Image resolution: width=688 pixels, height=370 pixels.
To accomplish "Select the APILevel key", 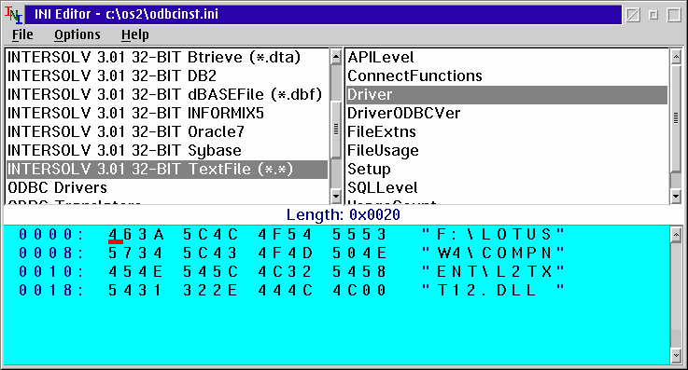I will coord(507,58).
